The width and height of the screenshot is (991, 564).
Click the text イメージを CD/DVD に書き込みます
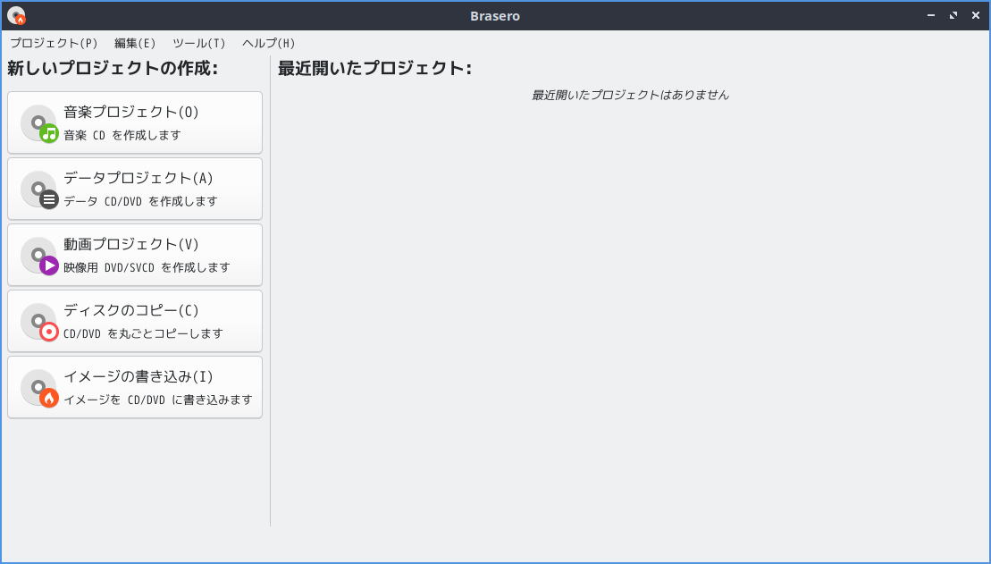pyautogui.click(x=158, y=400)
